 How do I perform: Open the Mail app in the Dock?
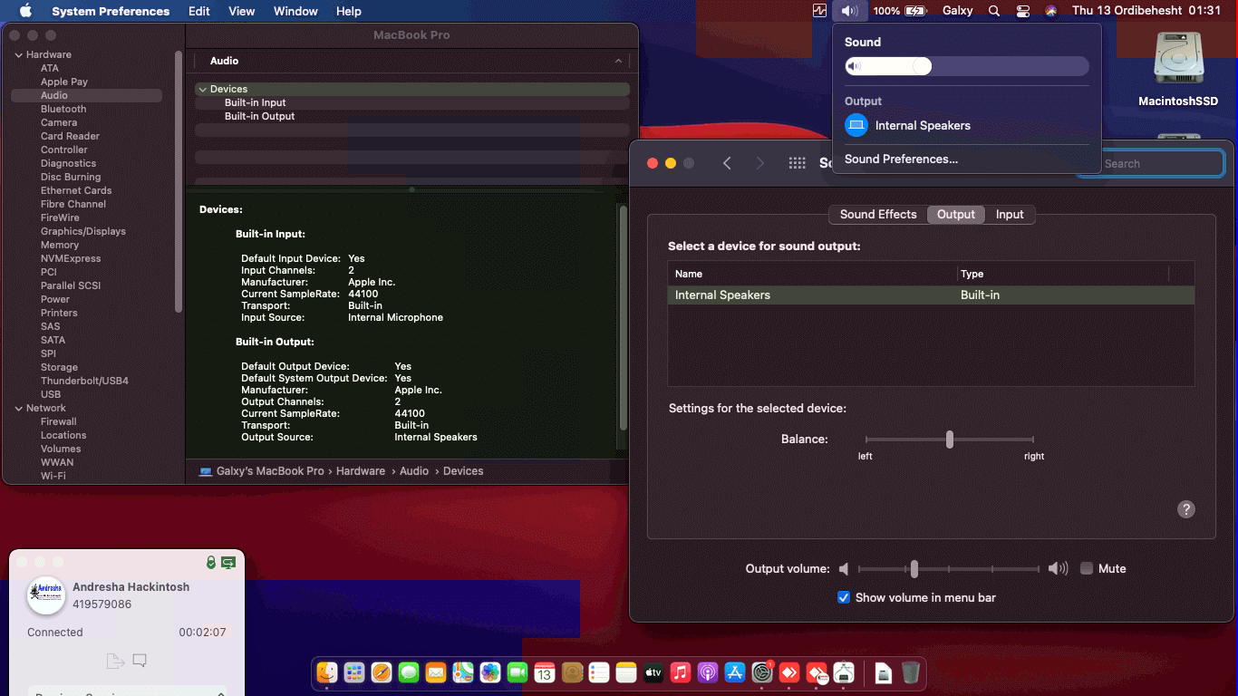click(x=436, y=672)
